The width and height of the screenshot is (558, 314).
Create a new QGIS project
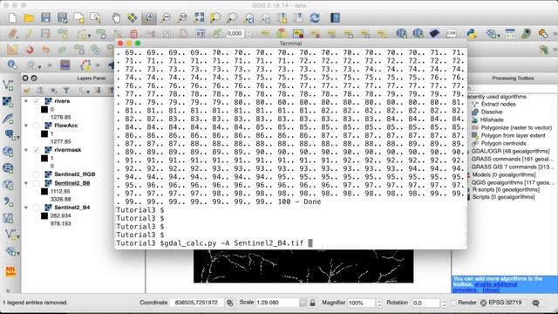12,17
